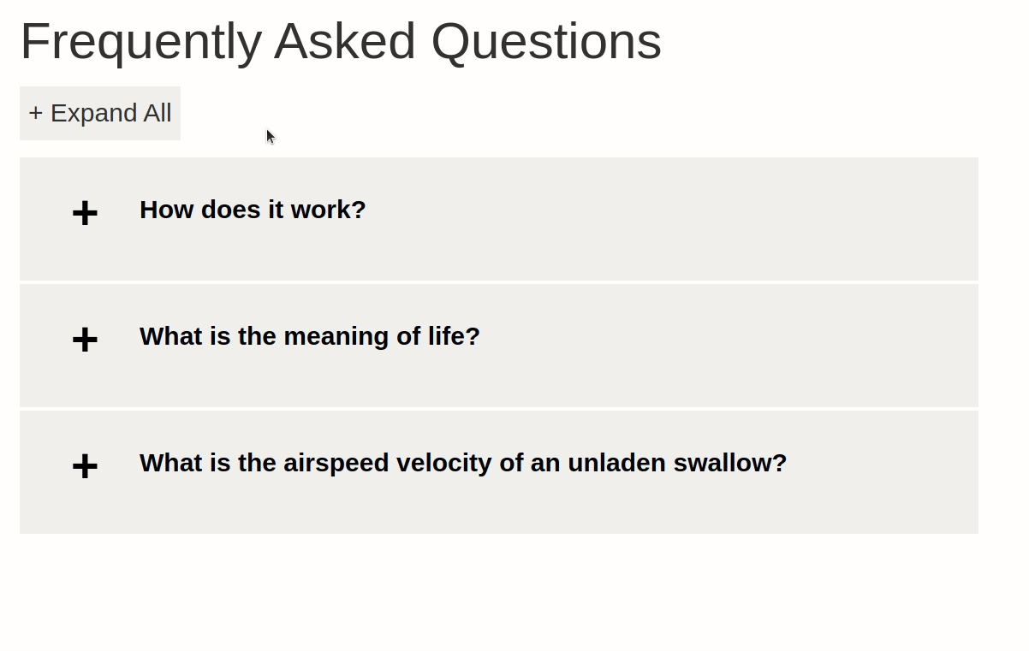Click the word "Frequently" in the page title
The image size is (1029, 651).
coord(140,41)
